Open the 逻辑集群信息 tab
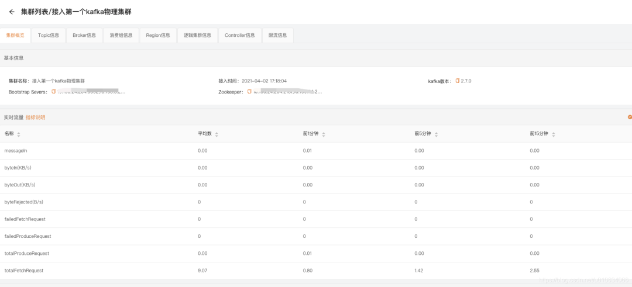The height and width of the screenshot is (287, 632). point(198,36)
